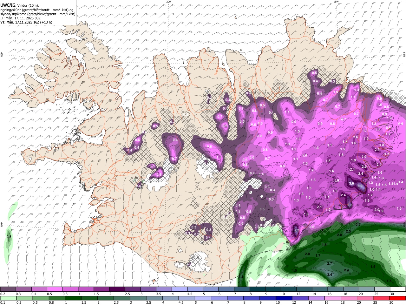This screenshot has width=406, height=305.
Task: Select the '3.7' snowfall value near the south coast
Action: (297, 230)
